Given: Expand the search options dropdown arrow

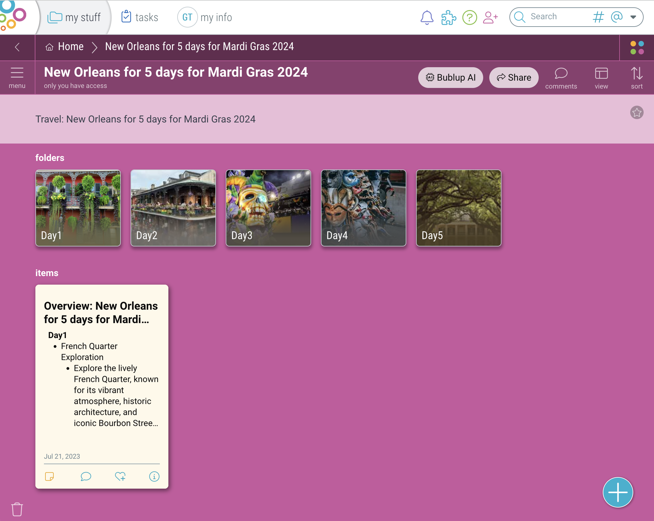Looking at the screenshot, I should click(633, 17).
